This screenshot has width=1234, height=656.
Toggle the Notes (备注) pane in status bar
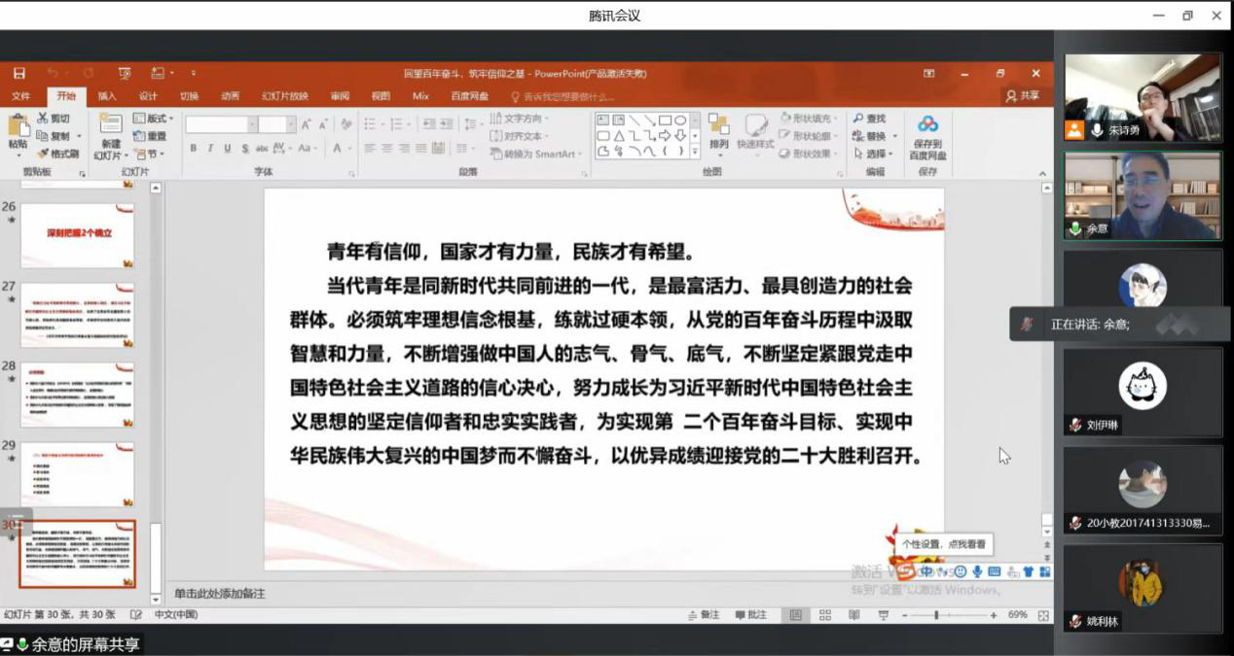704,615
